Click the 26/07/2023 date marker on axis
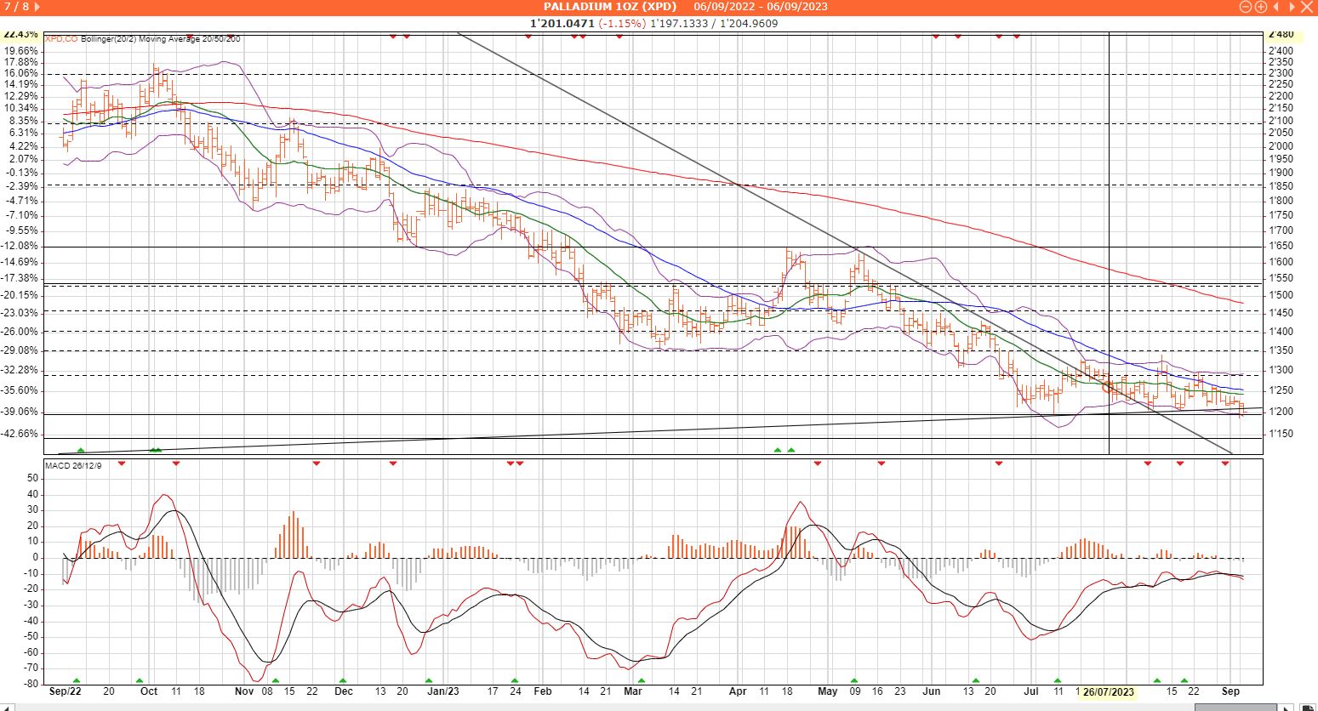 (x=1109, y=692)
